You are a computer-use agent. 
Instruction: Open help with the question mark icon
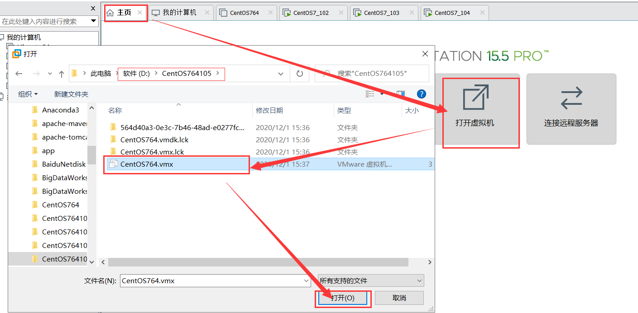tap(422, 94)
